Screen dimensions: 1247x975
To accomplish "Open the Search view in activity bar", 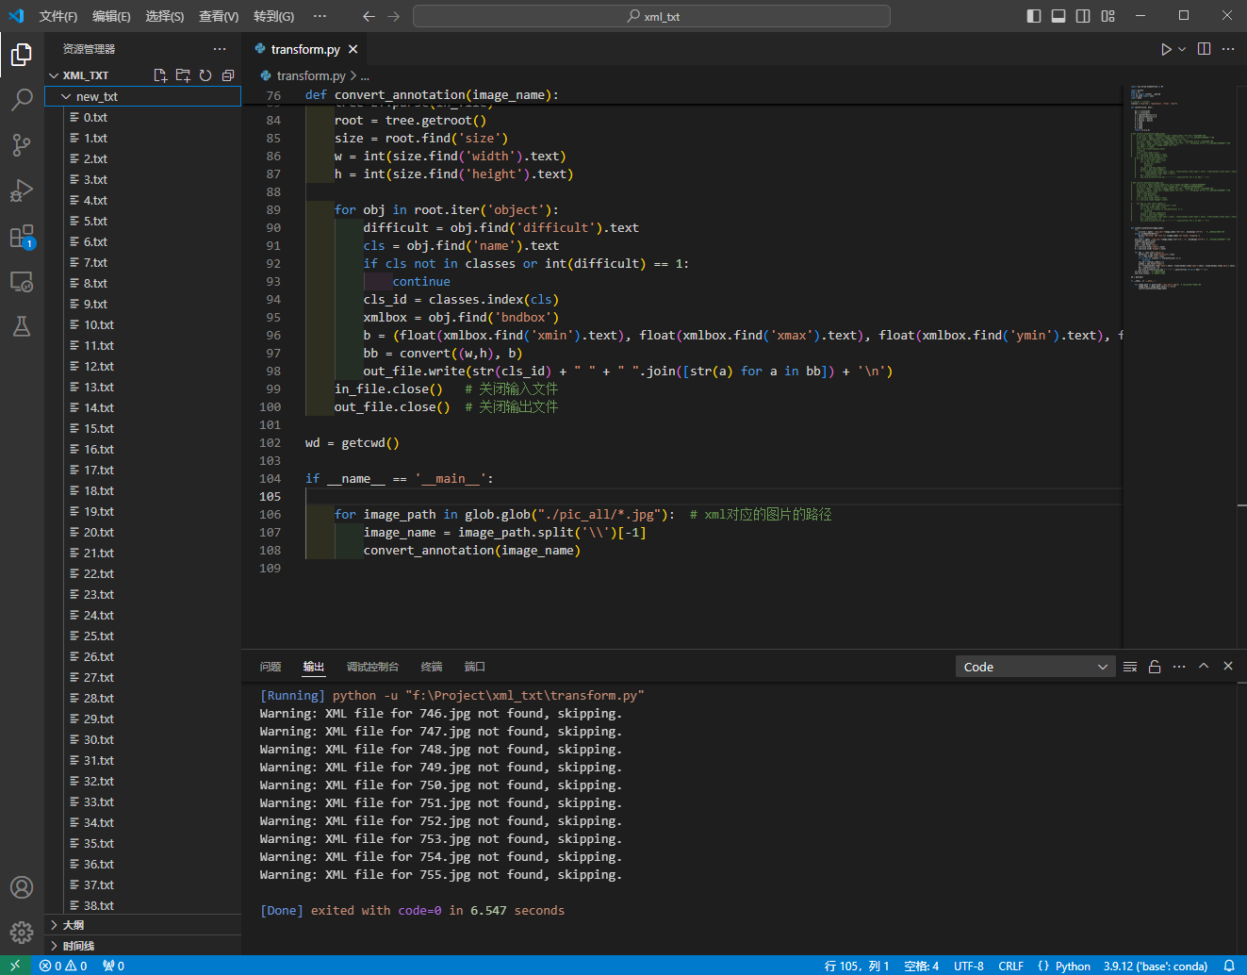I will pos(22,100).
